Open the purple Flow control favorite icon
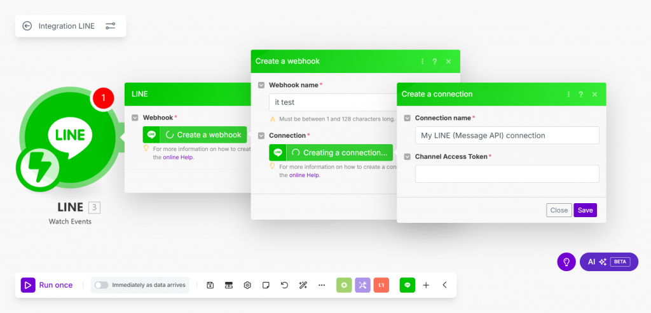The width and height of the screenshot is (651, 313). [362, 285]
